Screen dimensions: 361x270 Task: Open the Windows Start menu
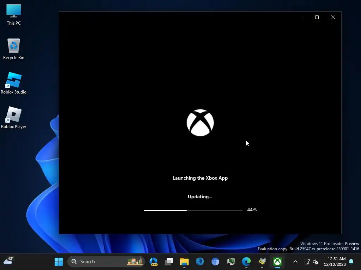pos(59,262)
